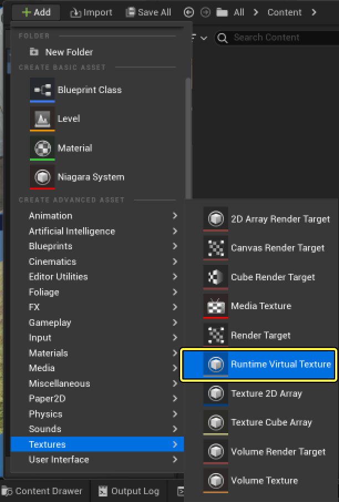Click the Cube Render Target icon
This screenshot has width=339, height=502.
[x=216, y=277]
